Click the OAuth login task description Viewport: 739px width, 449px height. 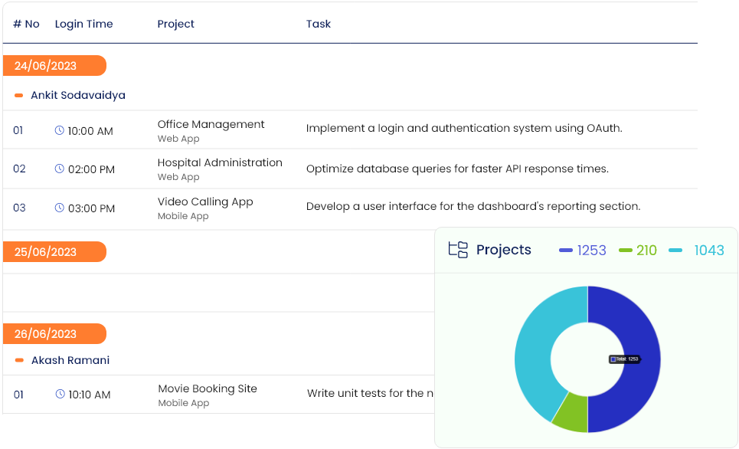click(464, 128)
